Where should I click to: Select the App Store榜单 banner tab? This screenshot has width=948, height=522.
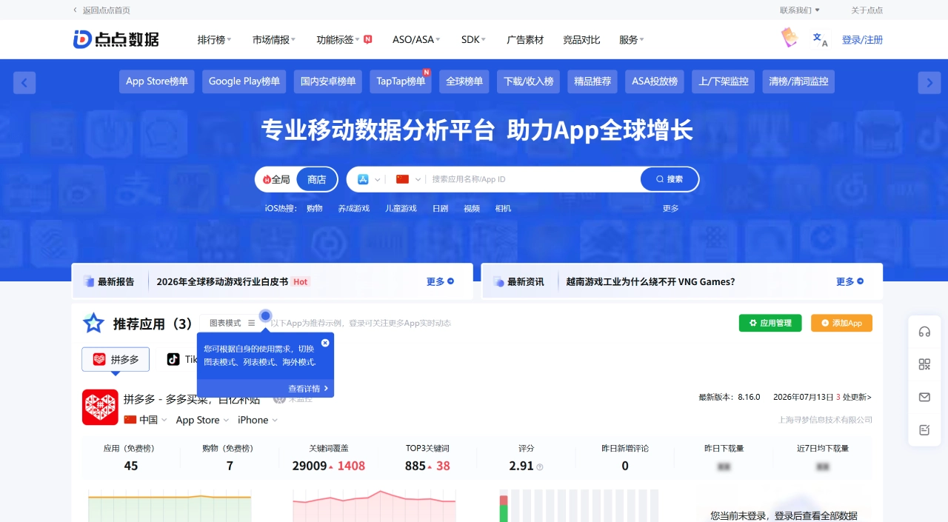pos(157,81)
